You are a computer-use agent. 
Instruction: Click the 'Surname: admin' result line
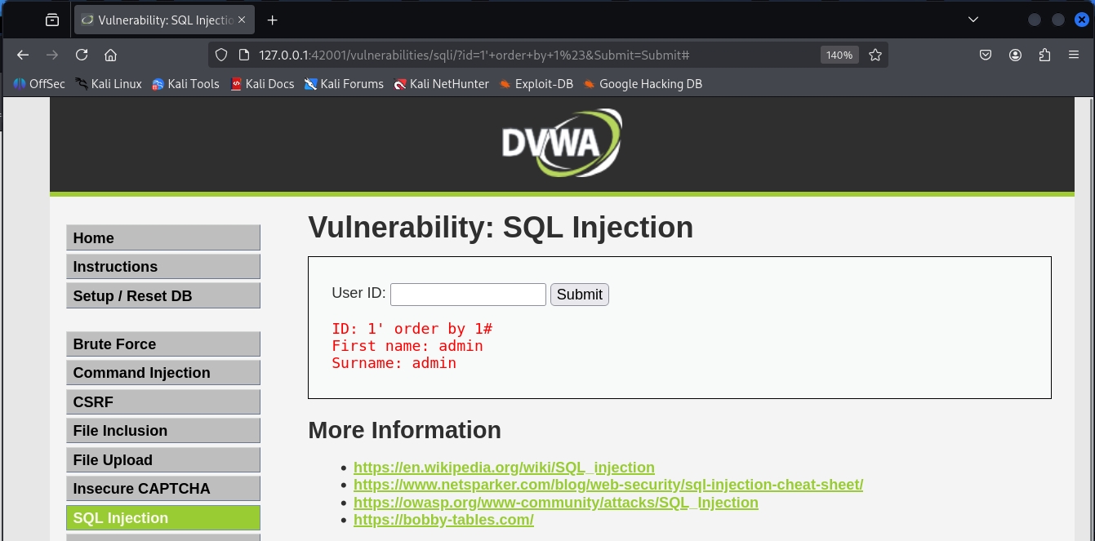pos(394,363)
